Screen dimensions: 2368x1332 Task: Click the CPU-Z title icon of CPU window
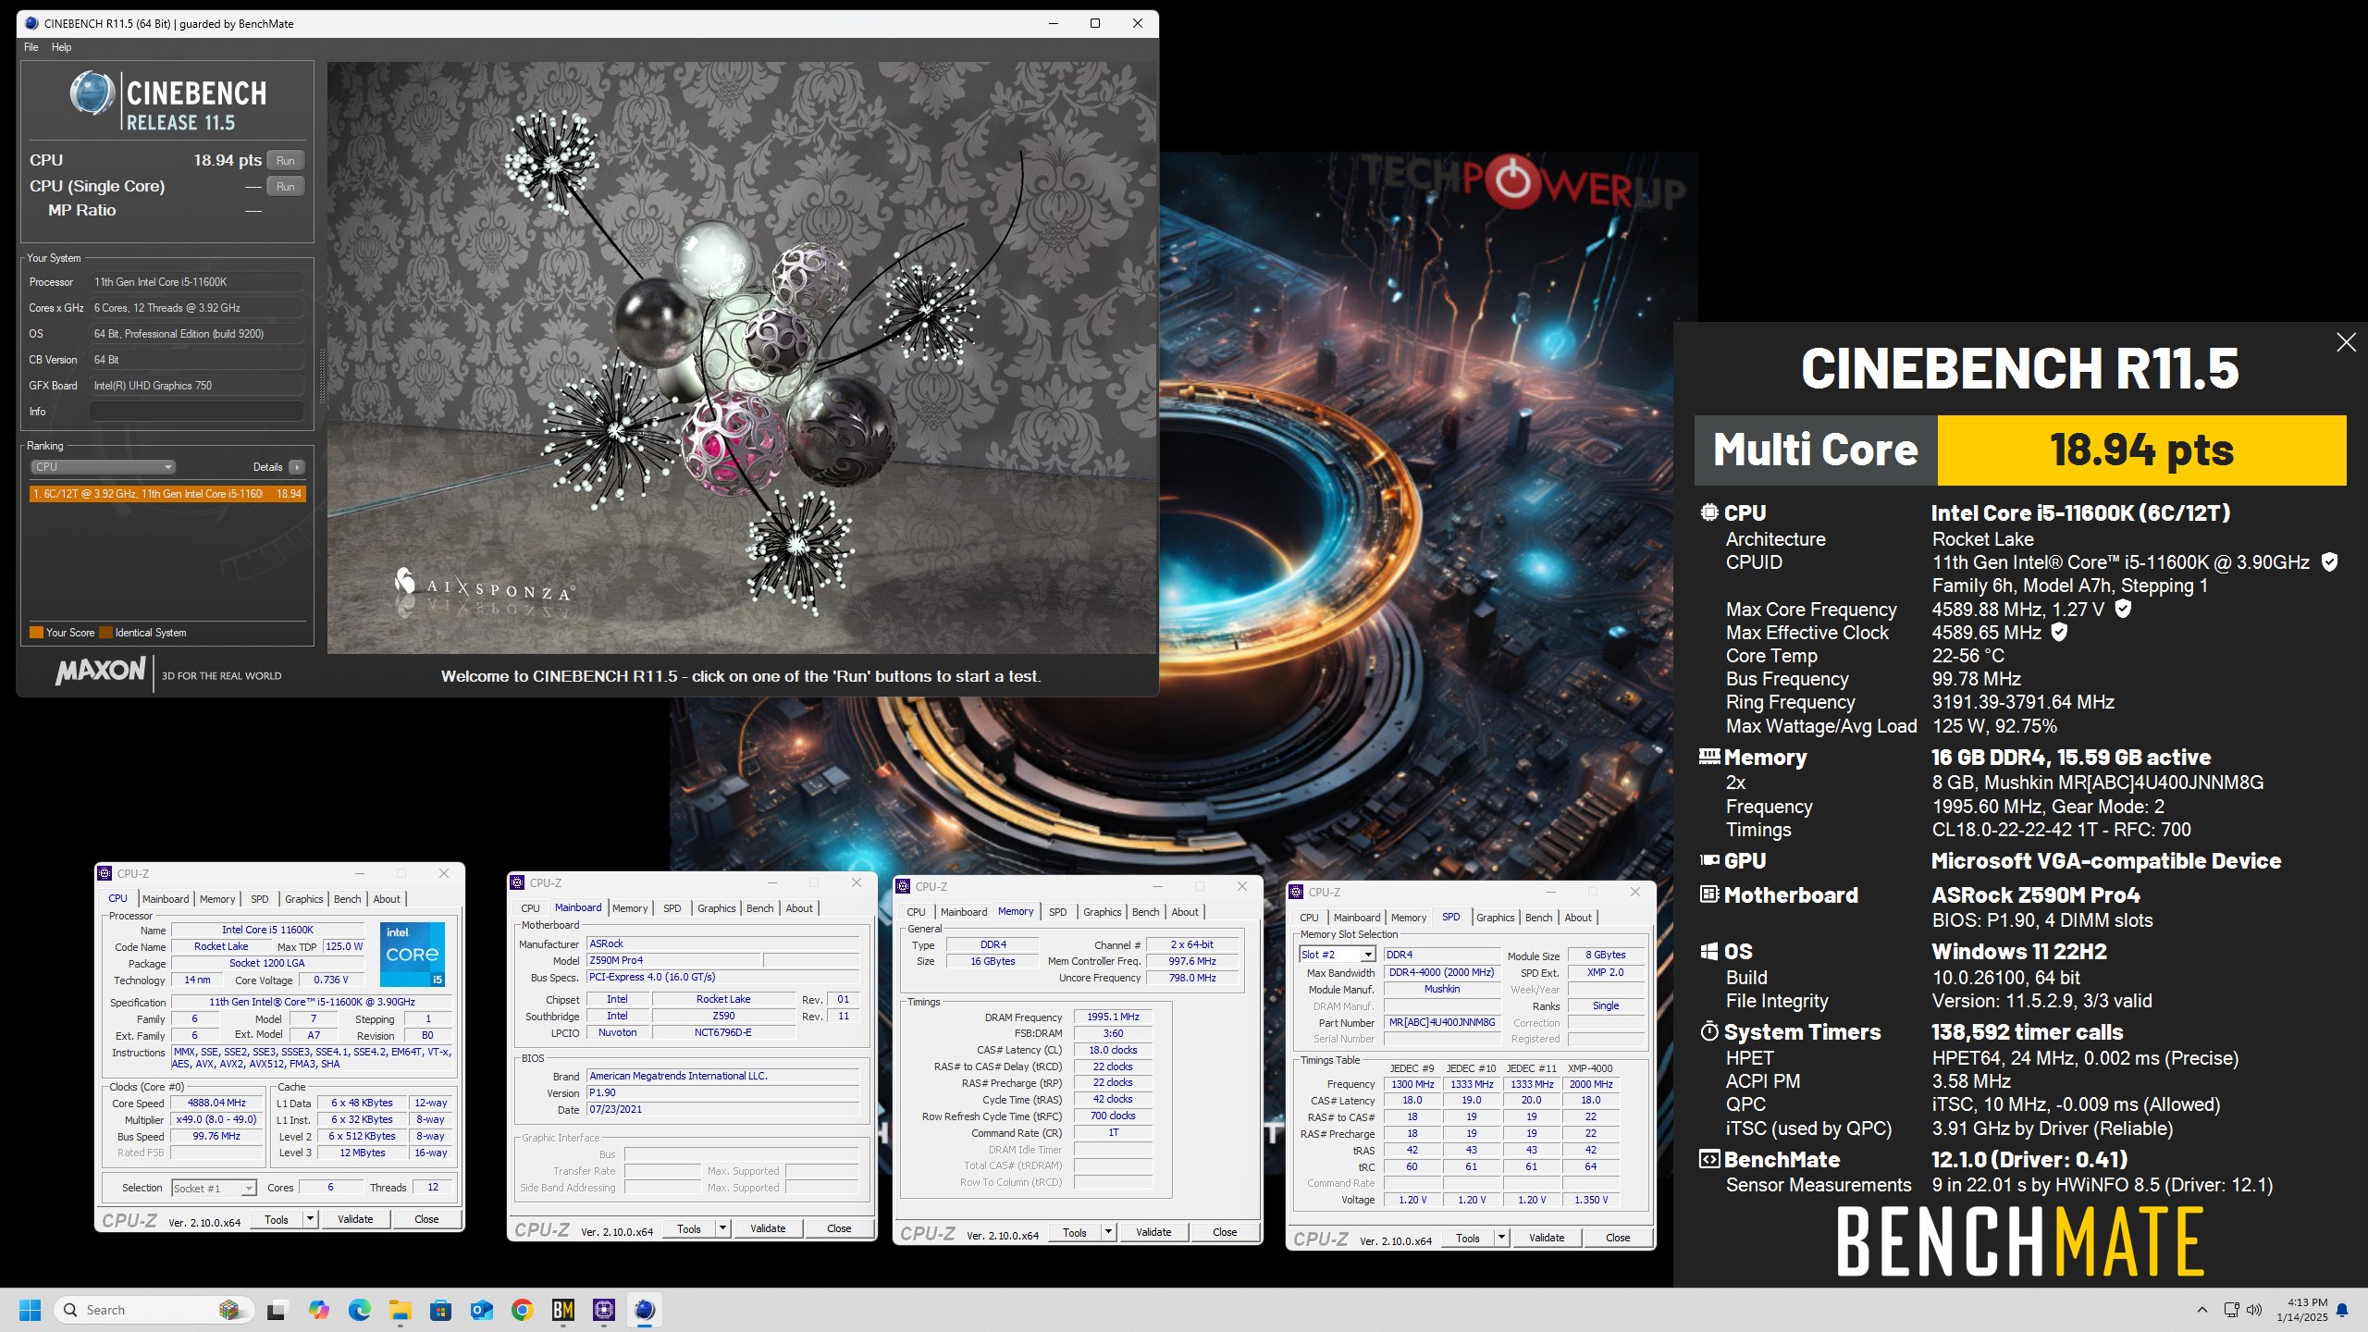coord(105,873)
